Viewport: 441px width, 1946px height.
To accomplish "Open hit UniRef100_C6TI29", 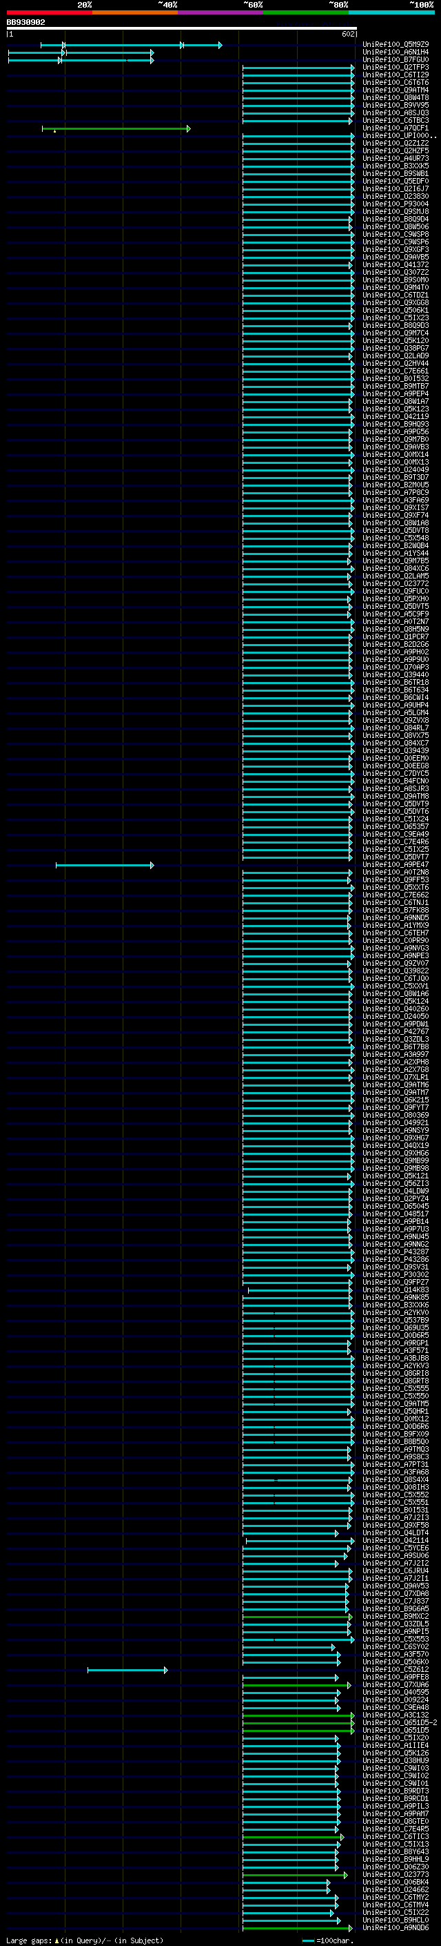I will 396,75.
